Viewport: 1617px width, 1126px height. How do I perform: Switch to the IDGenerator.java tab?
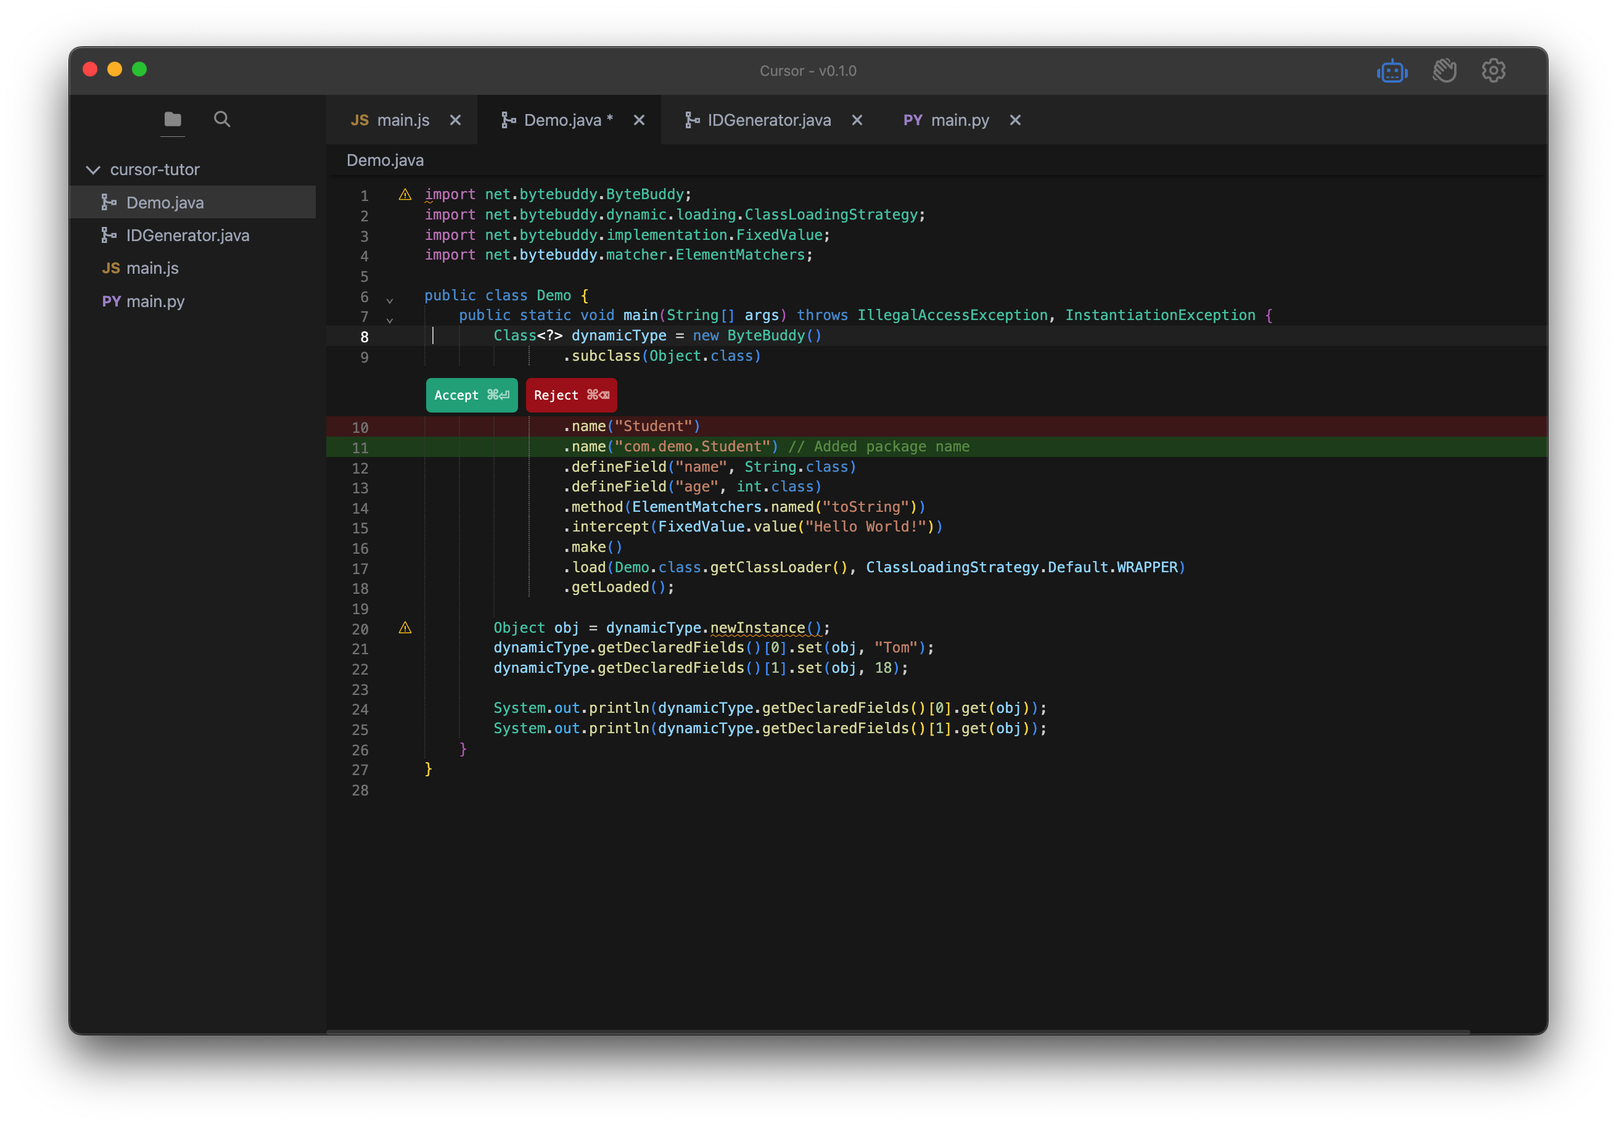768,120
